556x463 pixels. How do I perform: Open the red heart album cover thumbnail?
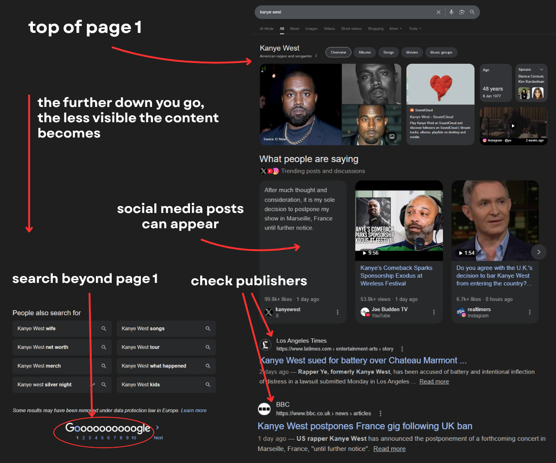pyautogui.click(x=440, y=84)
